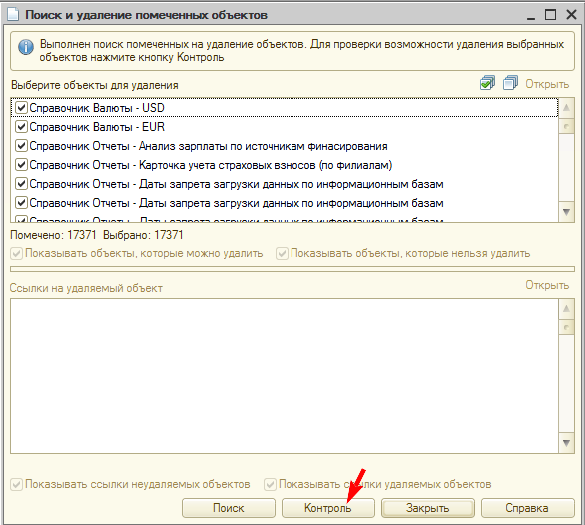
Task: Select row Справочник Валюты - USD
Action: tap(285, 108)
